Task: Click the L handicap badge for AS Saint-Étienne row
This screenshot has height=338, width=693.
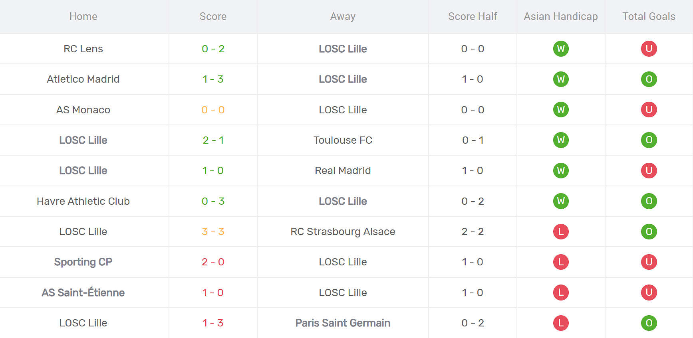Action: (x=561, y=293)
